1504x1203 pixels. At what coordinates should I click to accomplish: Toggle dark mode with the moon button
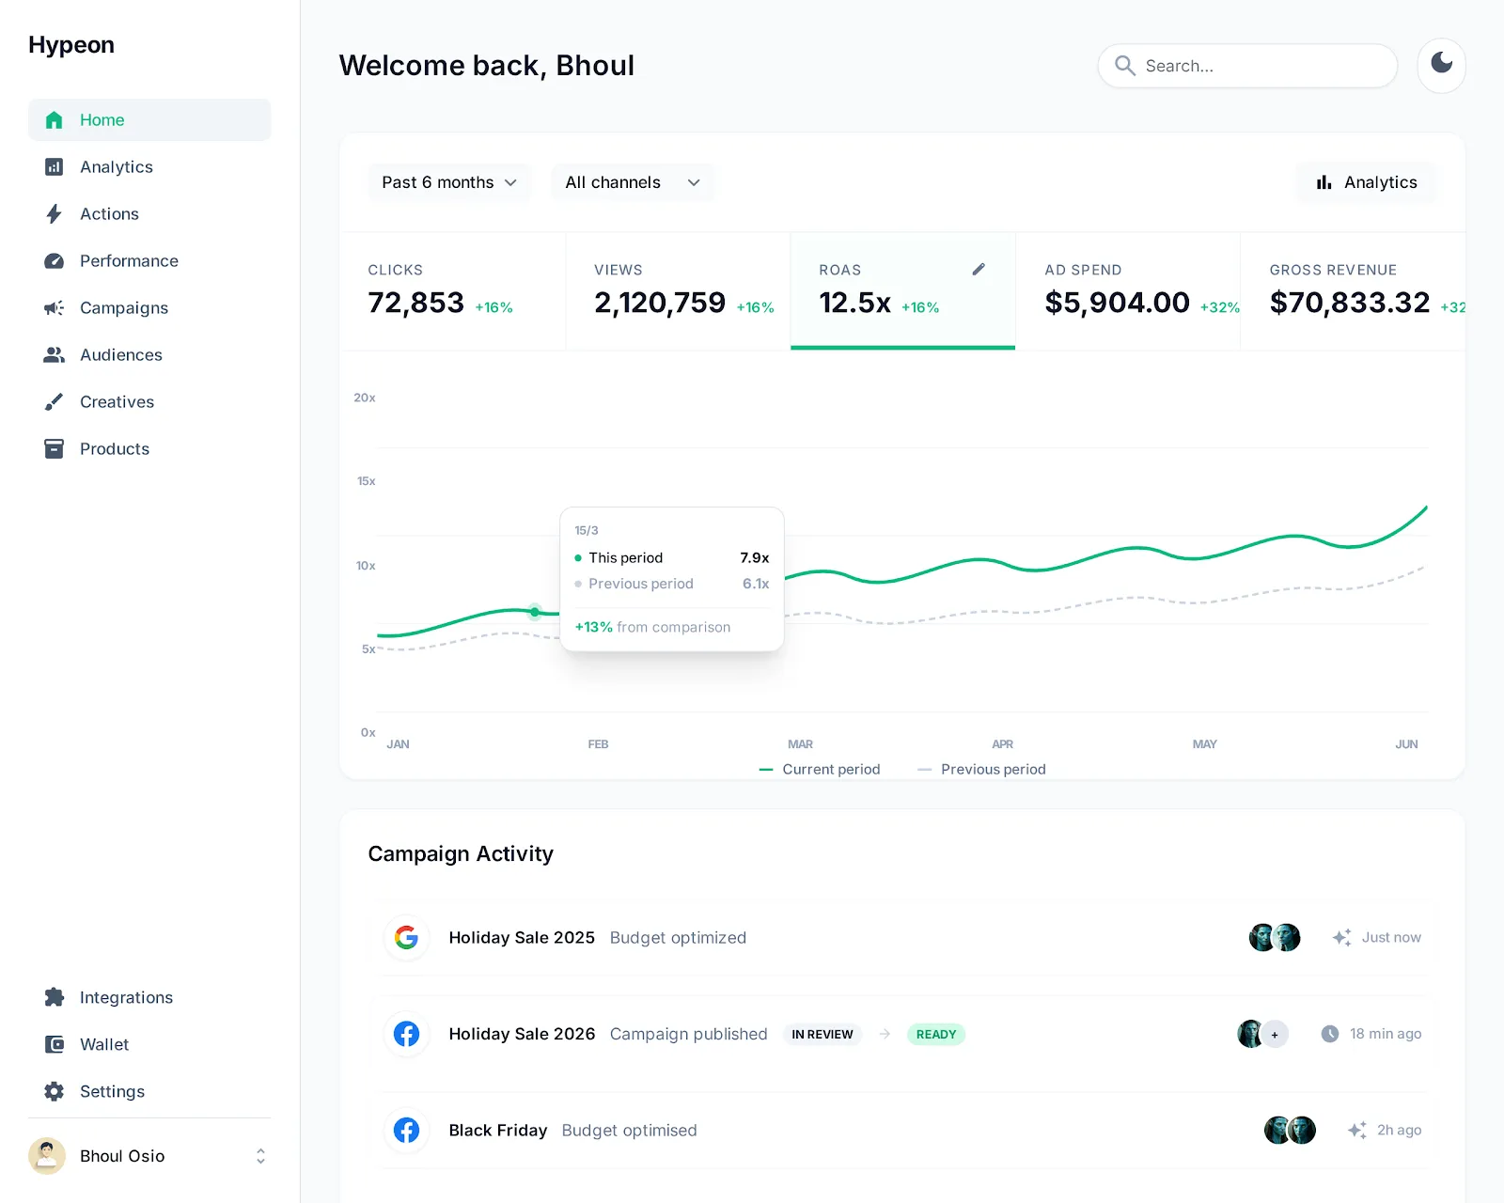[1441, 66]
